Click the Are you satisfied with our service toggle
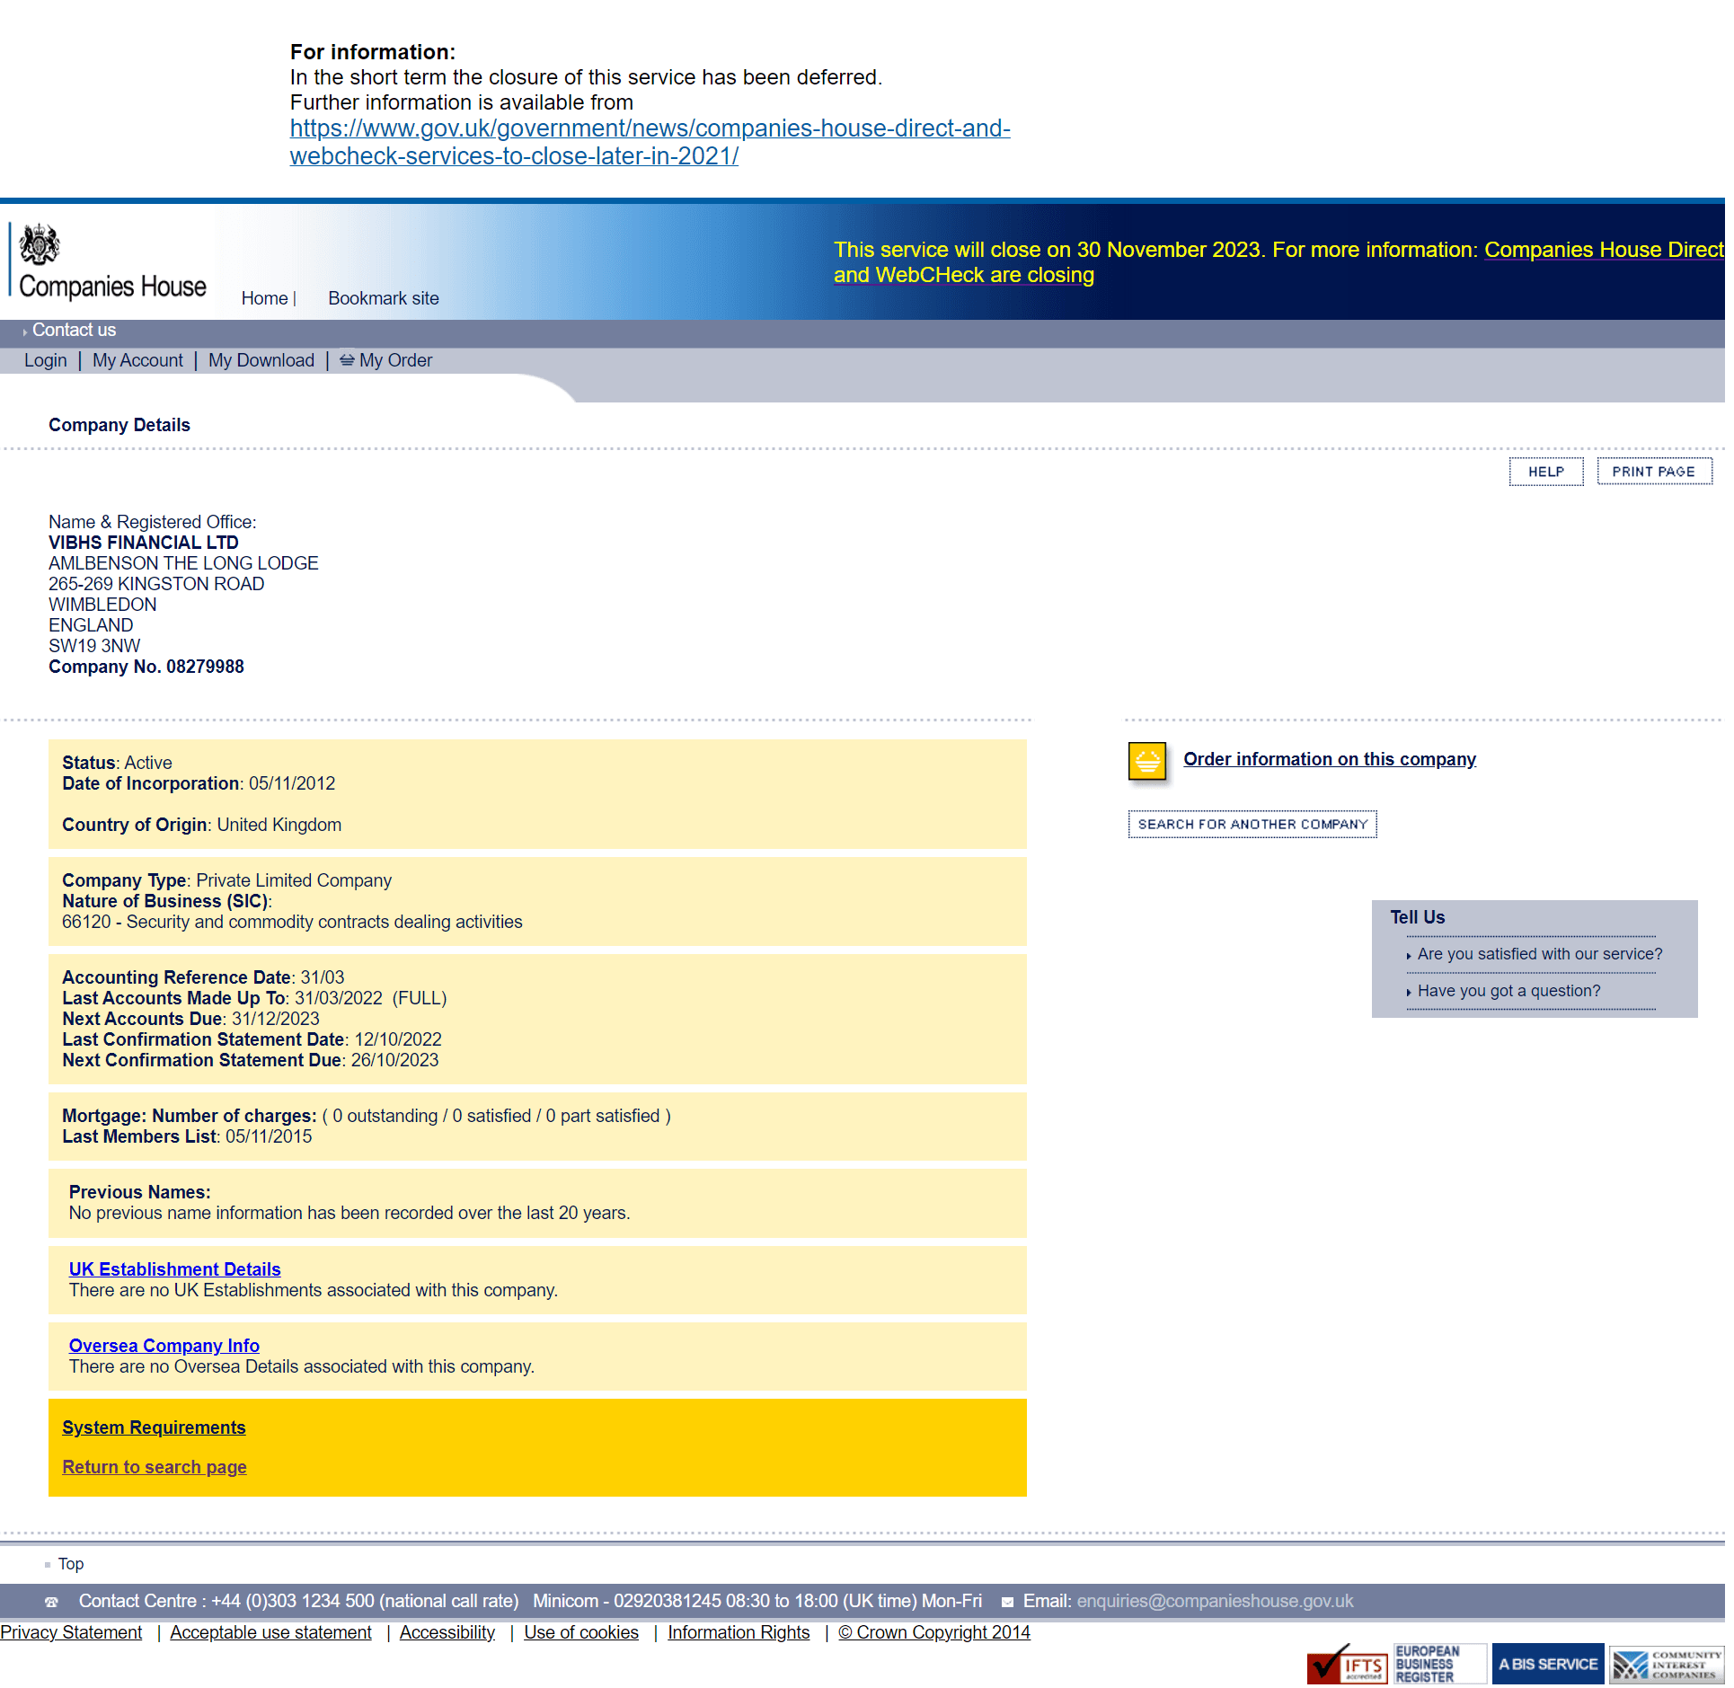The image size is (1734, 1688). pos(1535,954)
